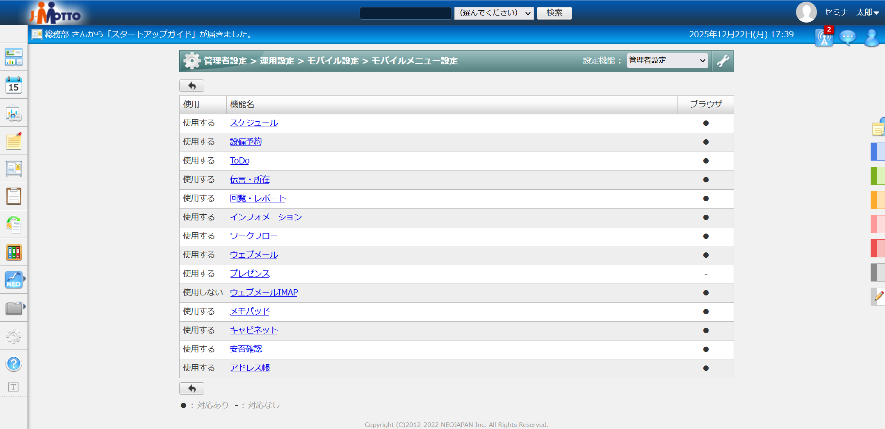Image resolution: width=885 pixels, height=429 pixels.
Task: Go to モバイル設定 in the breadcrumb
Action: point(333,61)
